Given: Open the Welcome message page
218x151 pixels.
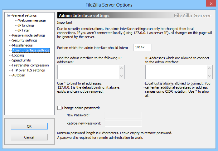Looking at the screenshot, I should [x=32, y=20].
